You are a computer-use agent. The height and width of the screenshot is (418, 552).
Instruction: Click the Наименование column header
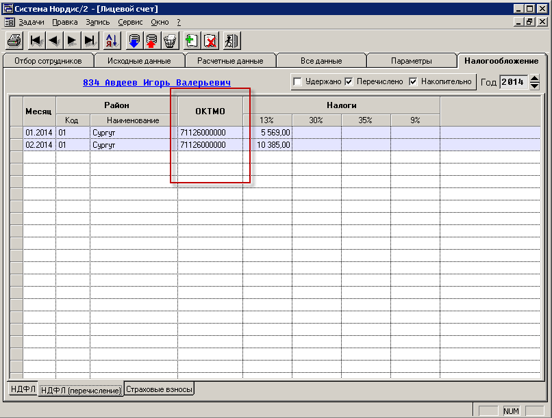pos(134,120)
